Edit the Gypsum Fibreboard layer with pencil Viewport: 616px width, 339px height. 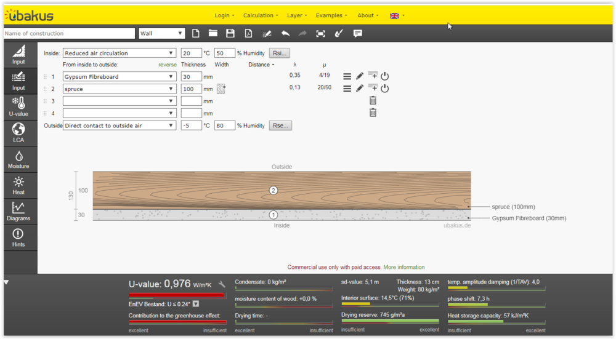[360, 76]
